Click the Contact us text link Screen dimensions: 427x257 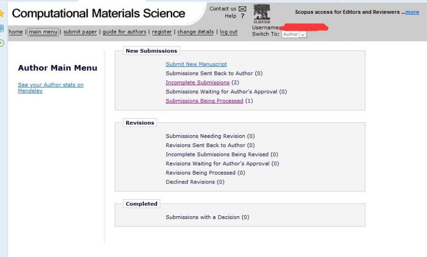(x=223, y=9)
